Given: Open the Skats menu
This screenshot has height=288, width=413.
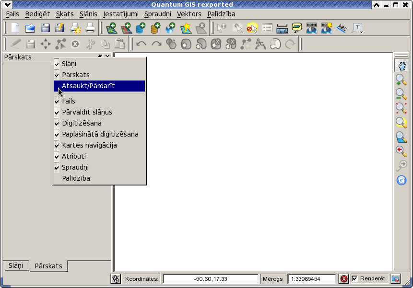Looking at the screenshot, I should 65,14.
